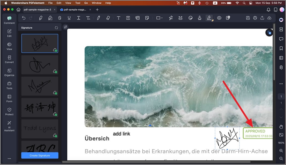Image resolution: width=286 pixels, height=165 pixels.
Task: Open the bookmarks panel in right sidebar
Action: tap(281, 48)
